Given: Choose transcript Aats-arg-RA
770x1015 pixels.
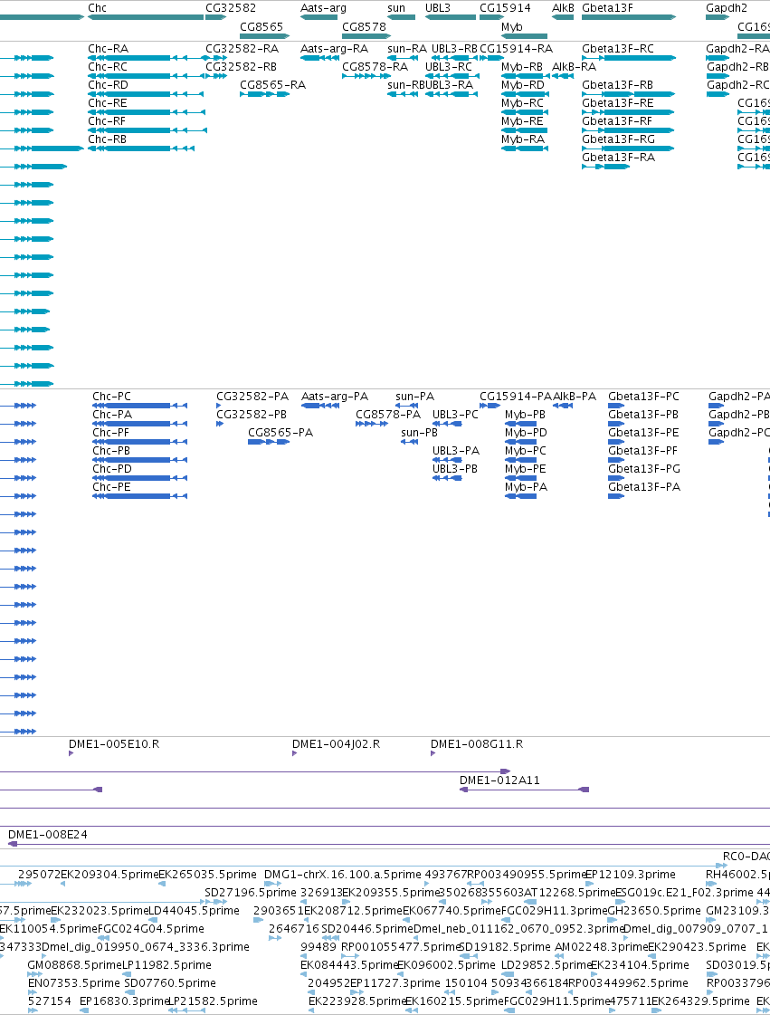Looking at the screenshot, I should (x=334, y=49).
